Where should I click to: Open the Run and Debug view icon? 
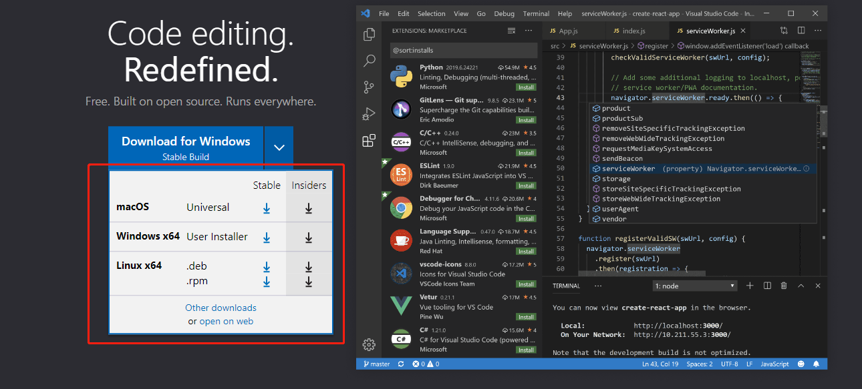pos(369,114)
